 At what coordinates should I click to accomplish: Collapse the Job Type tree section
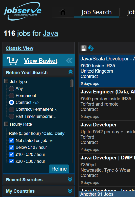pos(6,81)
